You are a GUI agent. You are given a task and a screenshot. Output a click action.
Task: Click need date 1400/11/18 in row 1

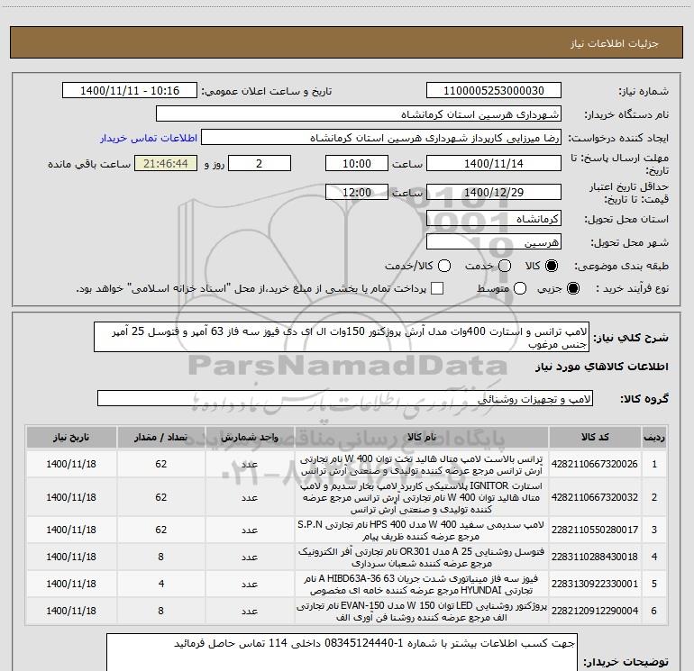click(x=71, y=464)
